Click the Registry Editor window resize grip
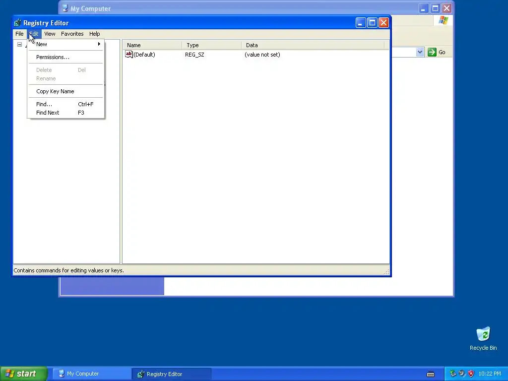The width and height of the screenshot is (508, 381). (386, 272)
